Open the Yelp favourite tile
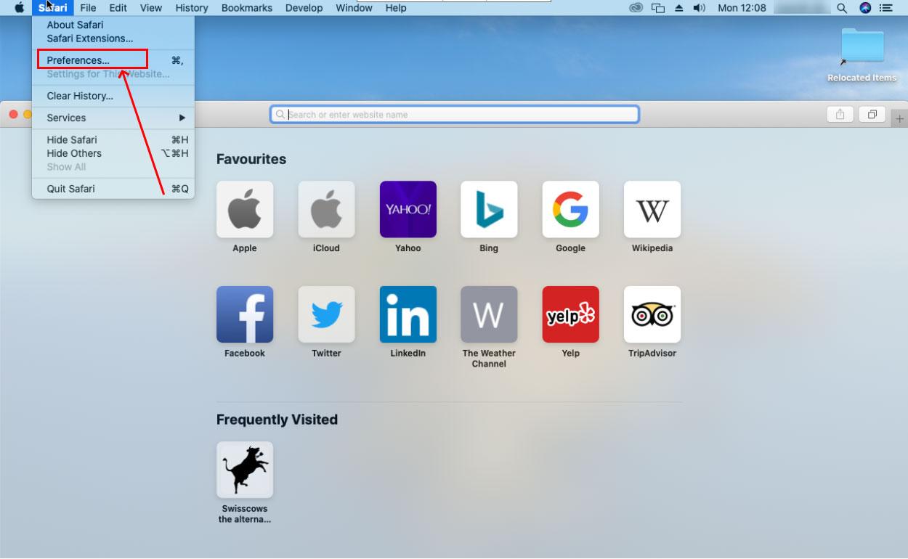Viewport: 908px width, 559px height. [x=570, y=314]
